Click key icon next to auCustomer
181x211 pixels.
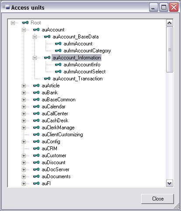click(36, 156)
